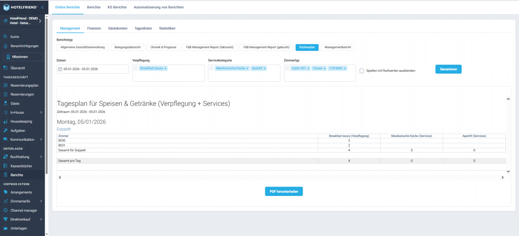The image size is (519, 236).
Task: Click the Aufgaben wrench icon
Action: tap(5, 131)
